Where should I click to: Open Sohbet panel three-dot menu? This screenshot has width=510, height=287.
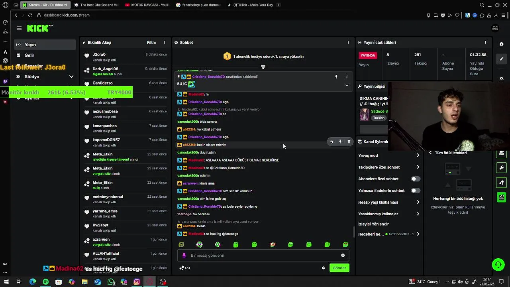point(348,43)
